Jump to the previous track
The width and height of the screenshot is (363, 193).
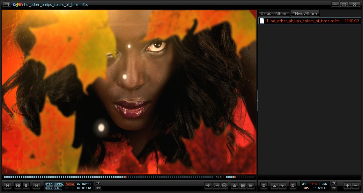(x=7, y=186)
